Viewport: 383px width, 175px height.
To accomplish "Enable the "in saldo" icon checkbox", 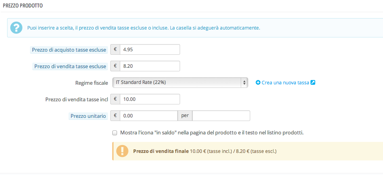I will coord(115,133).
